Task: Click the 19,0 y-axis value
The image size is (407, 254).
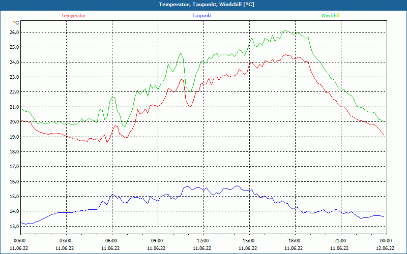Action: tap(15, 137)
